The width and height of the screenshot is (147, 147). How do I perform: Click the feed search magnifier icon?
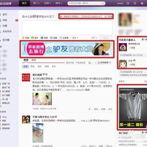(89, 63)
